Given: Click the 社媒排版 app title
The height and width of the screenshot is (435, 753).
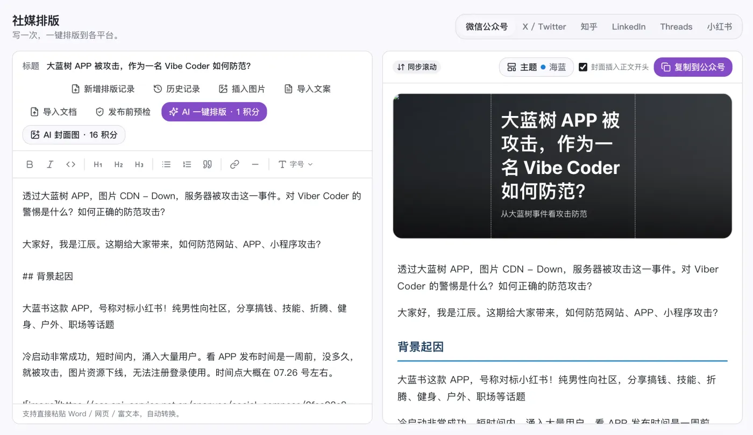Looking at the screenshot, I should pyautogui.click(x=36, y=20).
